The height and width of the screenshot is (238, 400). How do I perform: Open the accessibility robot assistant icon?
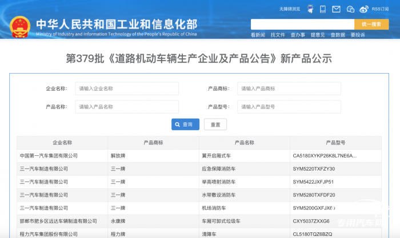pyautogui.click(x=310, y=9)
